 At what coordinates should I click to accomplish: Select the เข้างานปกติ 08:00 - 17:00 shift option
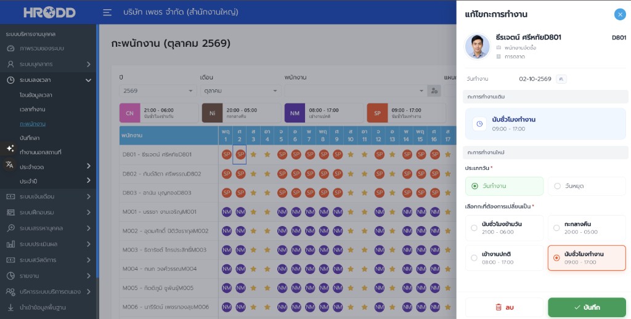coord(504,258)
